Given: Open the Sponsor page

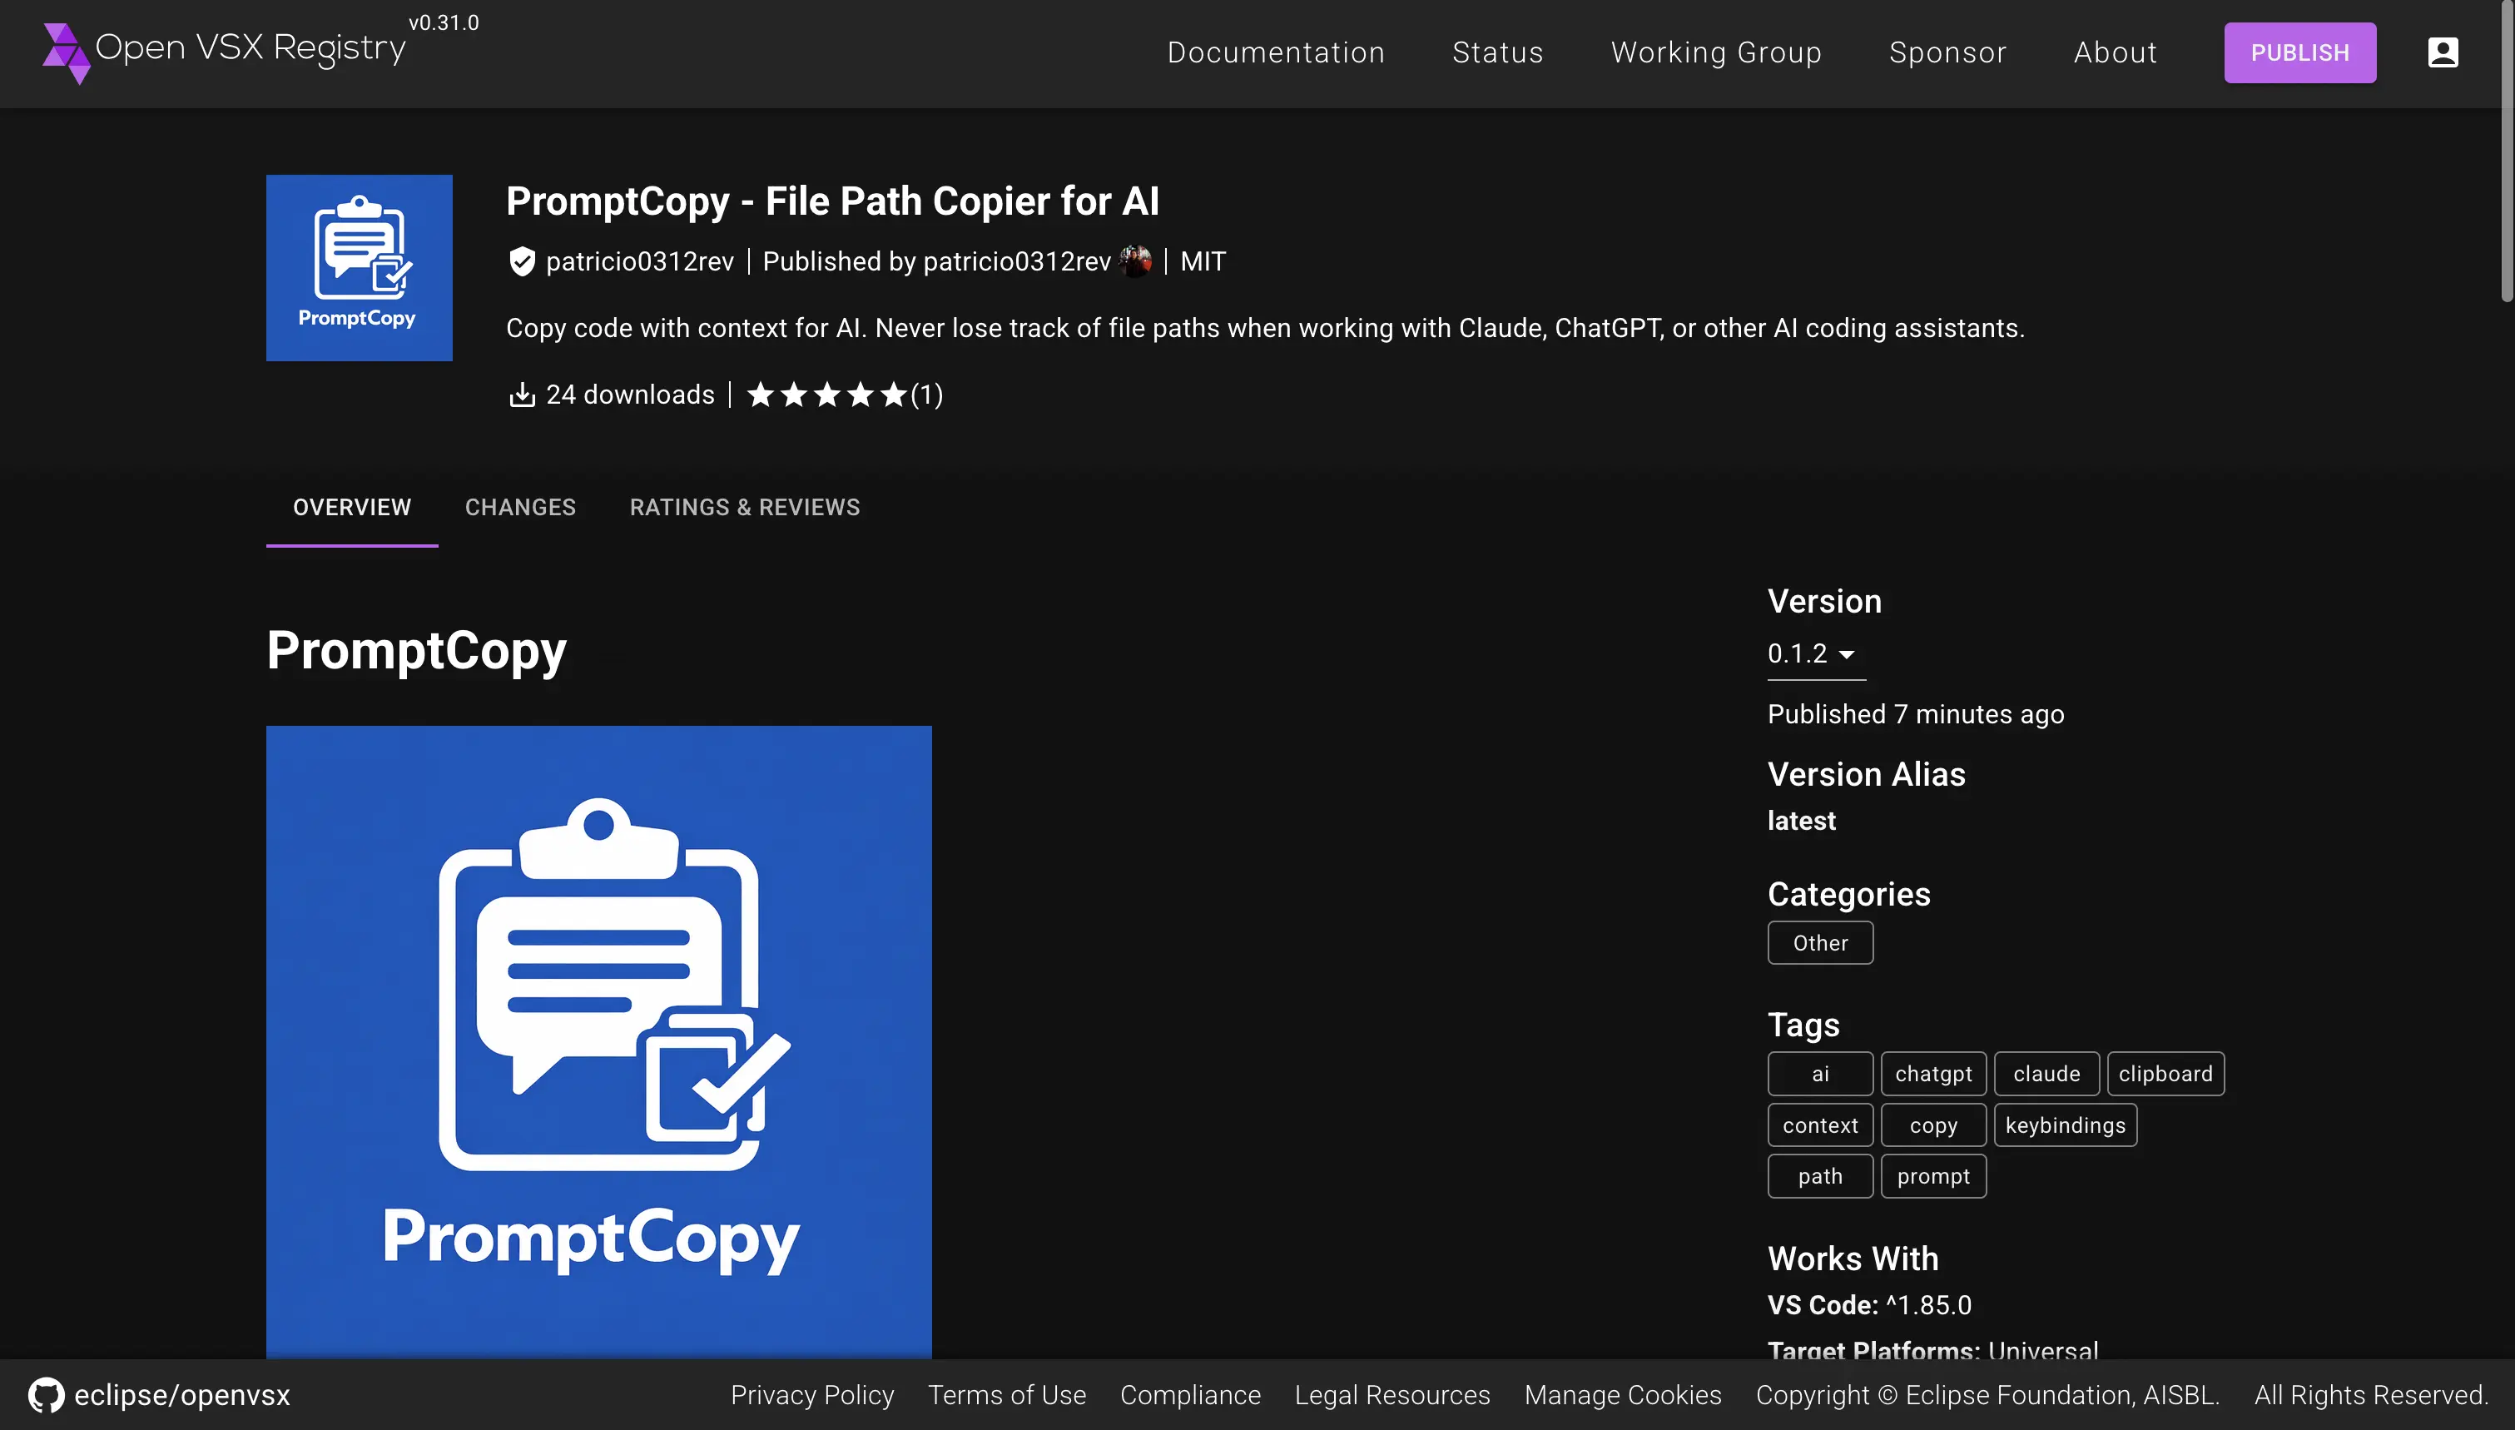Looking at the screenshot, I should click(x=1947, y=52).
